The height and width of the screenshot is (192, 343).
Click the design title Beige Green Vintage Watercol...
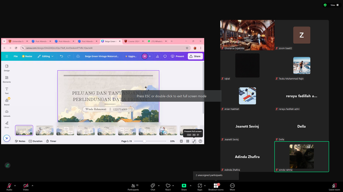(102, 57)
